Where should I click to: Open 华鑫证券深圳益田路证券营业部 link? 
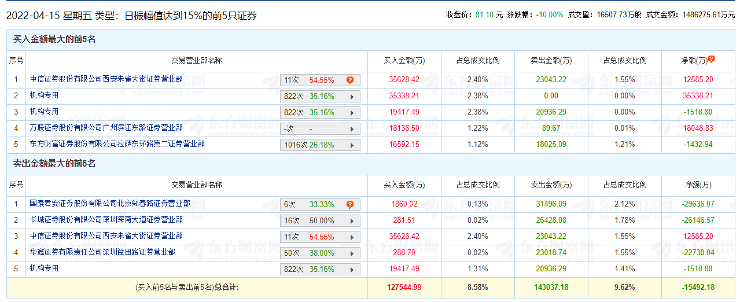click(102, 252)
